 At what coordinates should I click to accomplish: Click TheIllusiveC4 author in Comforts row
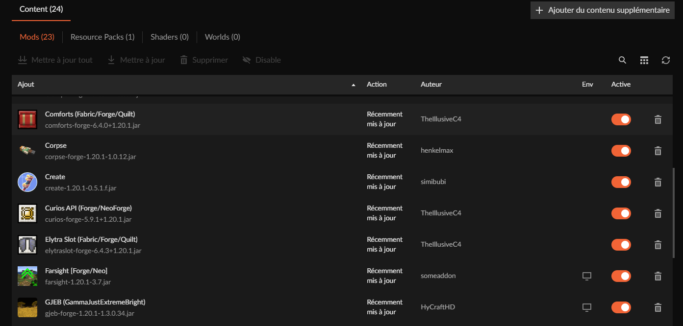(x=441, y=119)
